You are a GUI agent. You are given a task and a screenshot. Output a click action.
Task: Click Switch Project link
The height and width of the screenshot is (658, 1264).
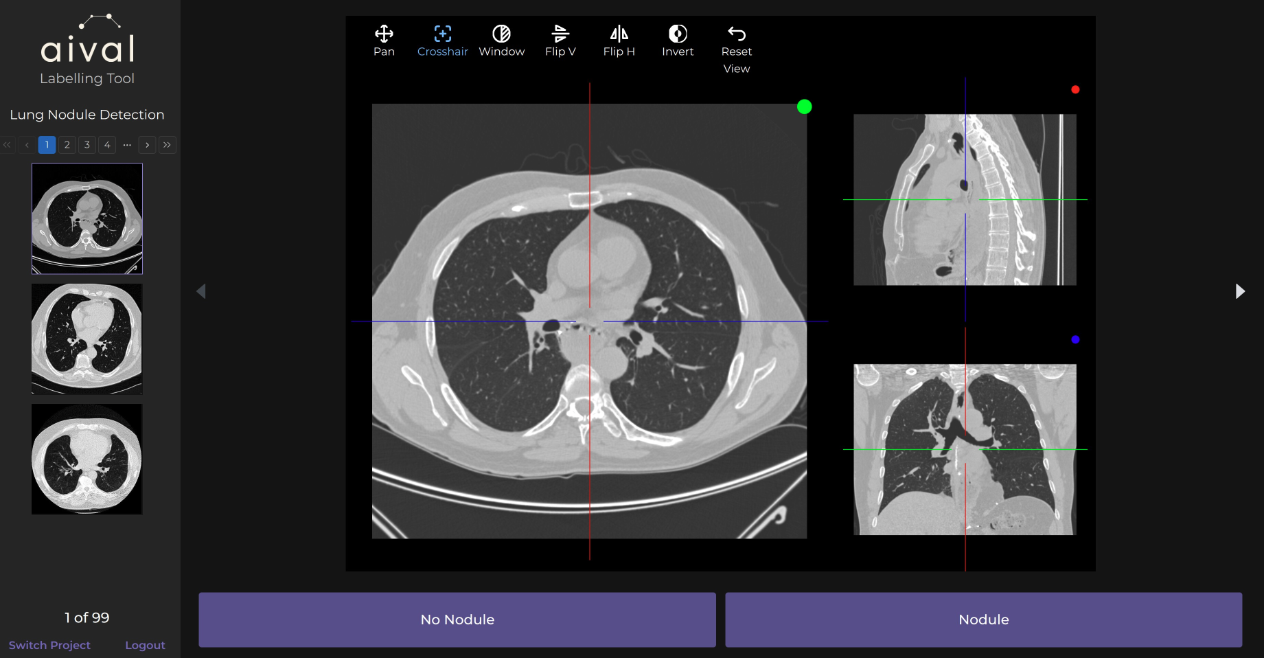click(x=49, y=645)
